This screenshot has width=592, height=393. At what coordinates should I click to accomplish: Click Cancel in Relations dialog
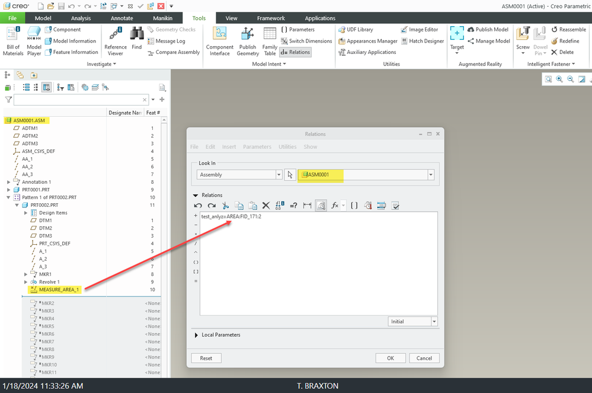pyautogui.click(x=424, y=358)
